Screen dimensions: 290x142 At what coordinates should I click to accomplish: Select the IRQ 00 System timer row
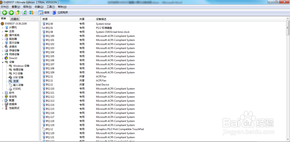pyautogui.click(x=164, y=24)
